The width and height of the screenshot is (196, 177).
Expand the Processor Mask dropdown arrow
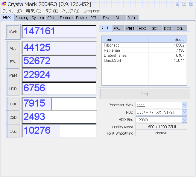click(184, 105)
